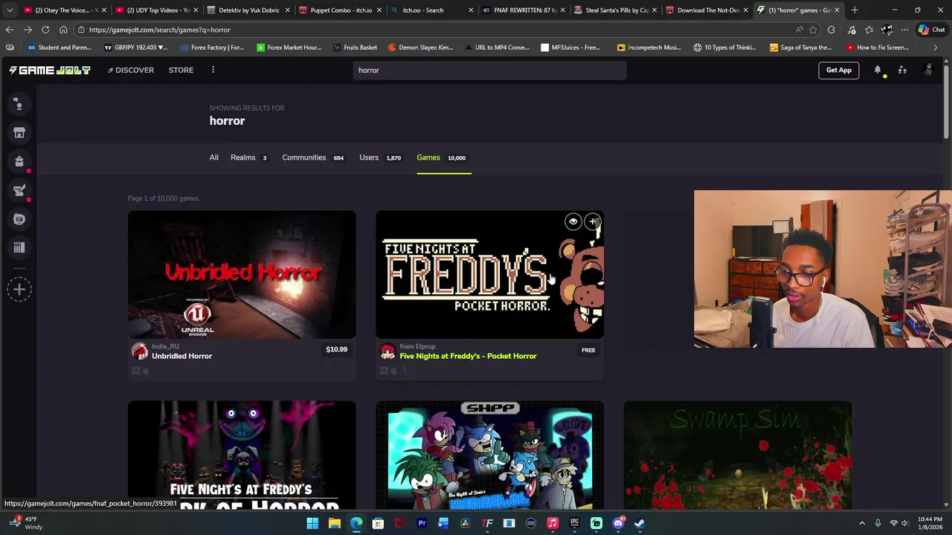
Task: Open Epic Games Launcher from the taskbar
Action: (x=574, y=523)
